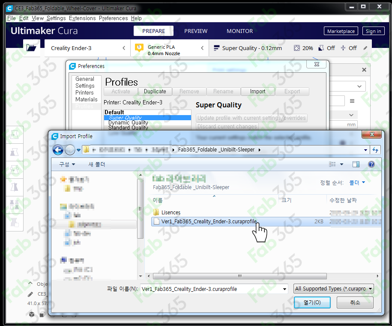Expand the Creality Ender-3 printer selector

[x=87, y=48]
